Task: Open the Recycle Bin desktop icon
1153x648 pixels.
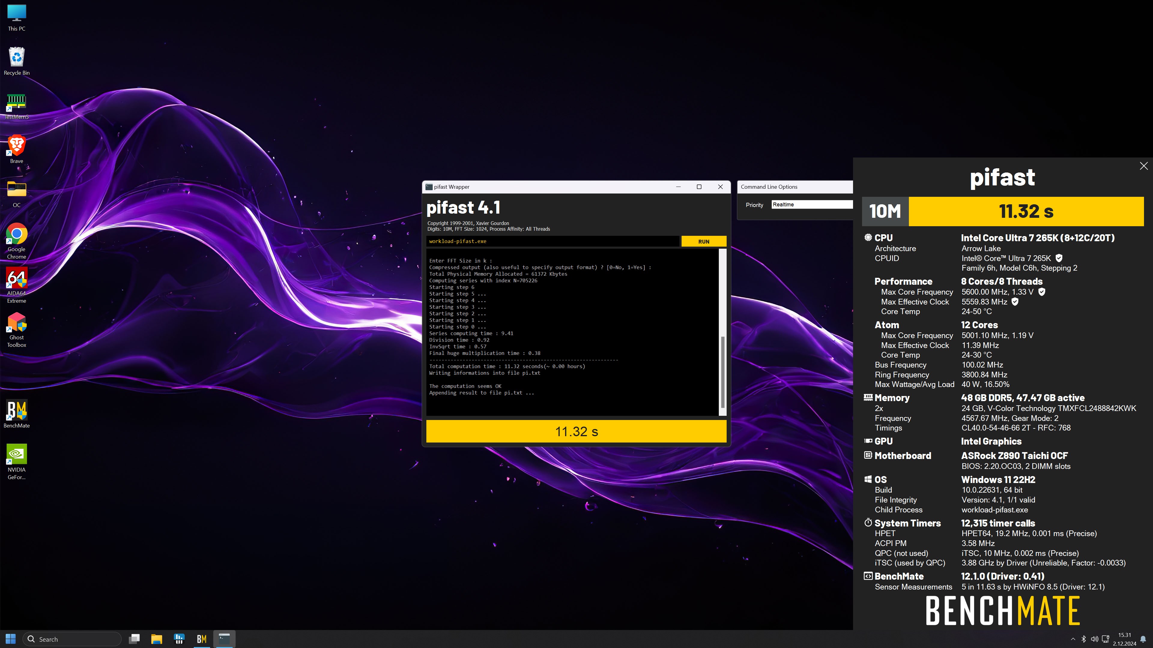Action: 17,62
